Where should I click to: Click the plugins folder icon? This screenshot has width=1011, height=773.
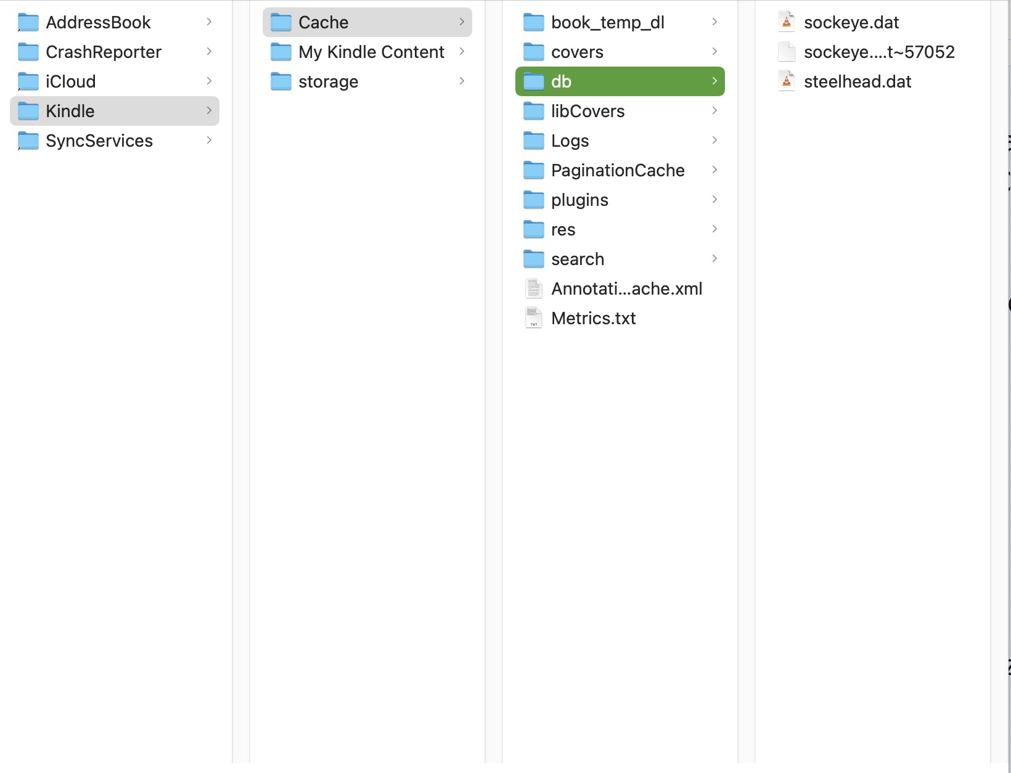tap(534, 200)
